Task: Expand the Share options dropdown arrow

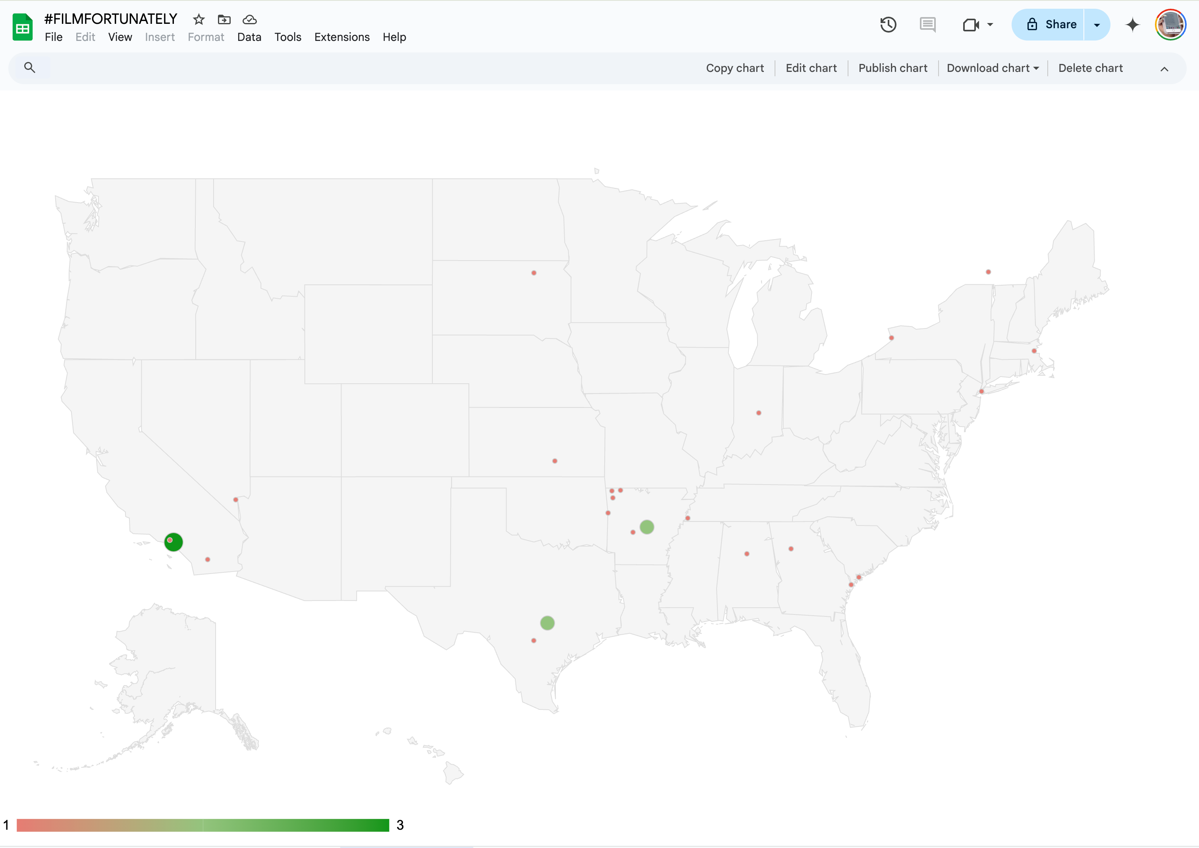Action: tap(1097, 25)
